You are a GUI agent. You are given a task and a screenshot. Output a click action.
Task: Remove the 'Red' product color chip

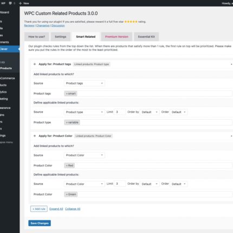click(67, 165)
